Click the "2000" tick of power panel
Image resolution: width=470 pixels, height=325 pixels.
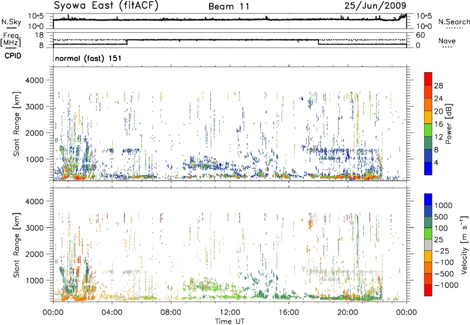(x=34, y=133)
